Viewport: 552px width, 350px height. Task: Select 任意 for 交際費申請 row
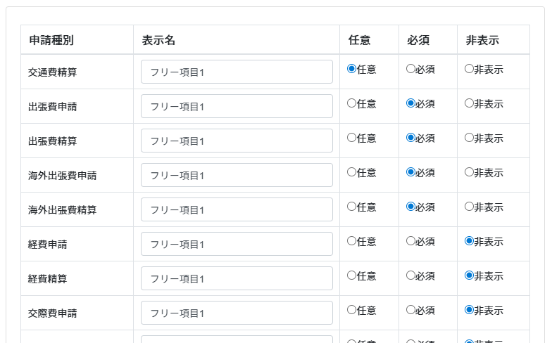pos(352,310)
